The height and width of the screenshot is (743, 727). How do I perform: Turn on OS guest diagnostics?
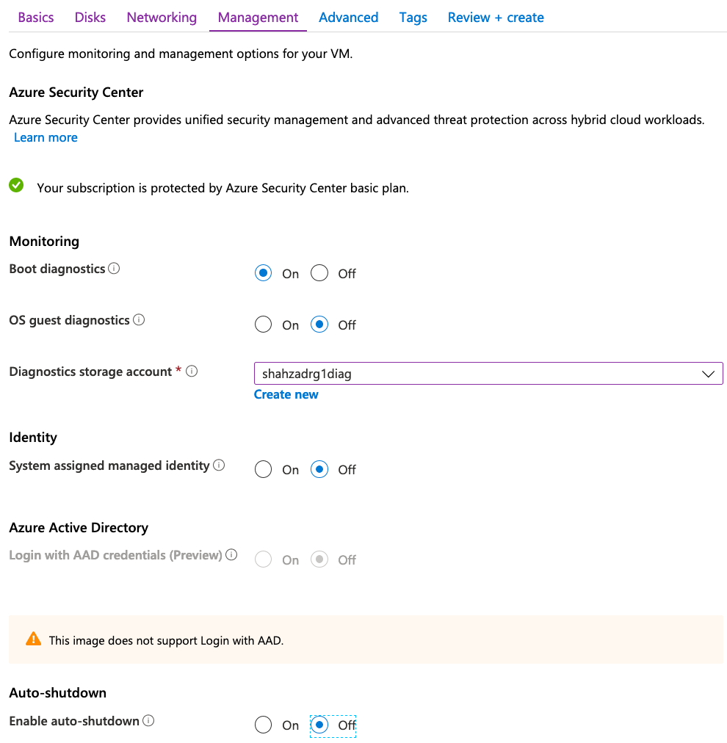pos(263,324)
